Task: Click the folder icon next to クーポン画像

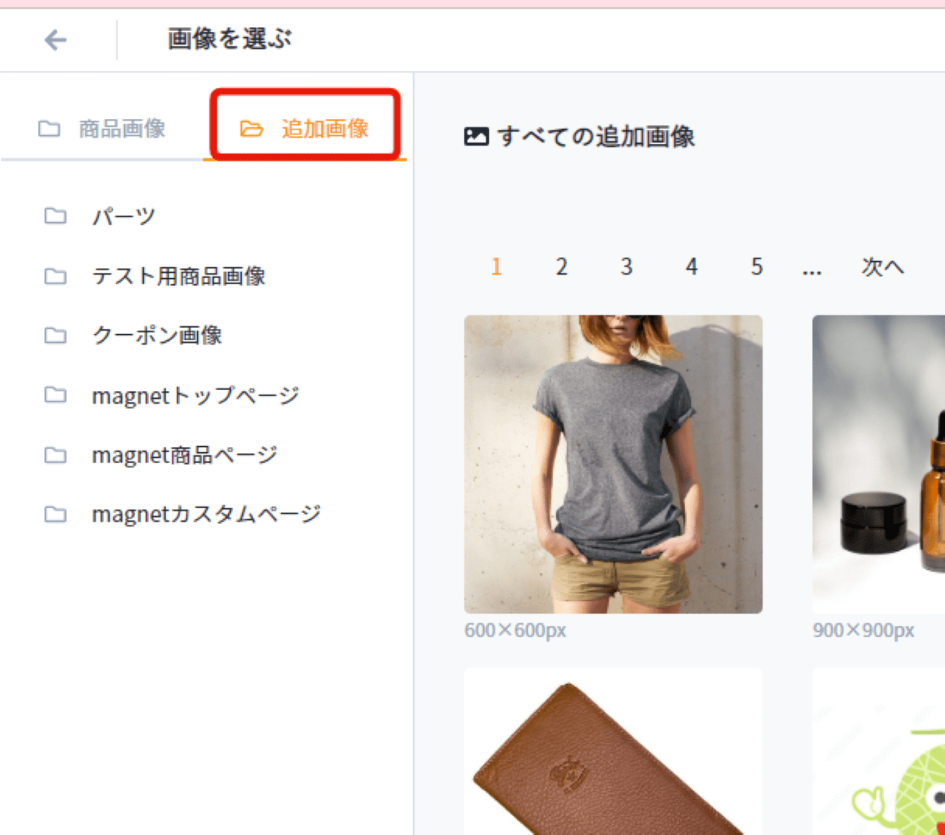Action: [x=55, y=335]
